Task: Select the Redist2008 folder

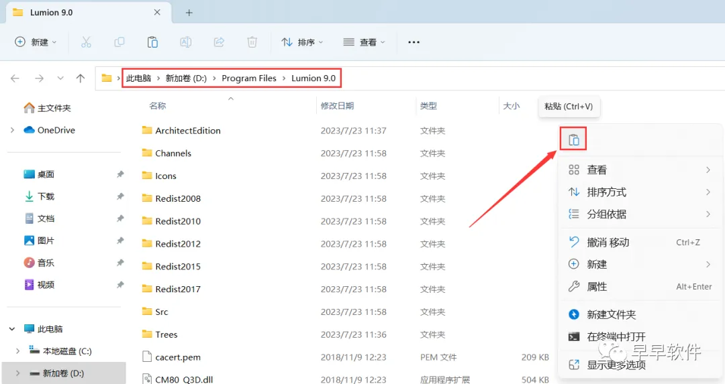Action: (171, 198)
